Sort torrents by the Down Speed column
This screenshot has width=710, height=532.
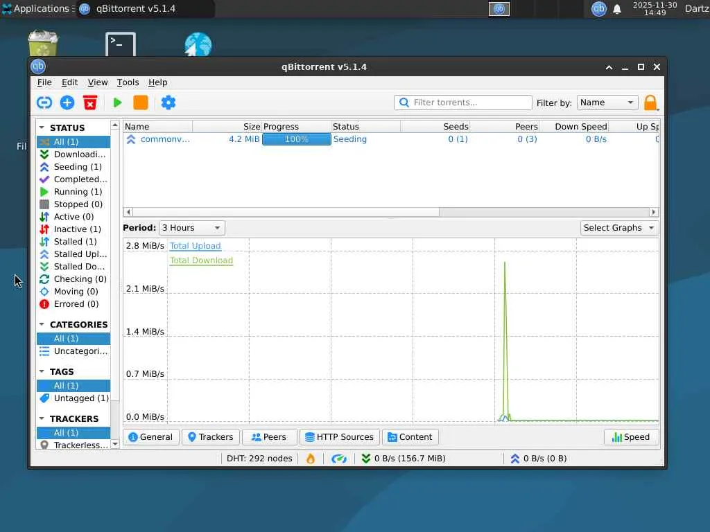coord(573,127)
